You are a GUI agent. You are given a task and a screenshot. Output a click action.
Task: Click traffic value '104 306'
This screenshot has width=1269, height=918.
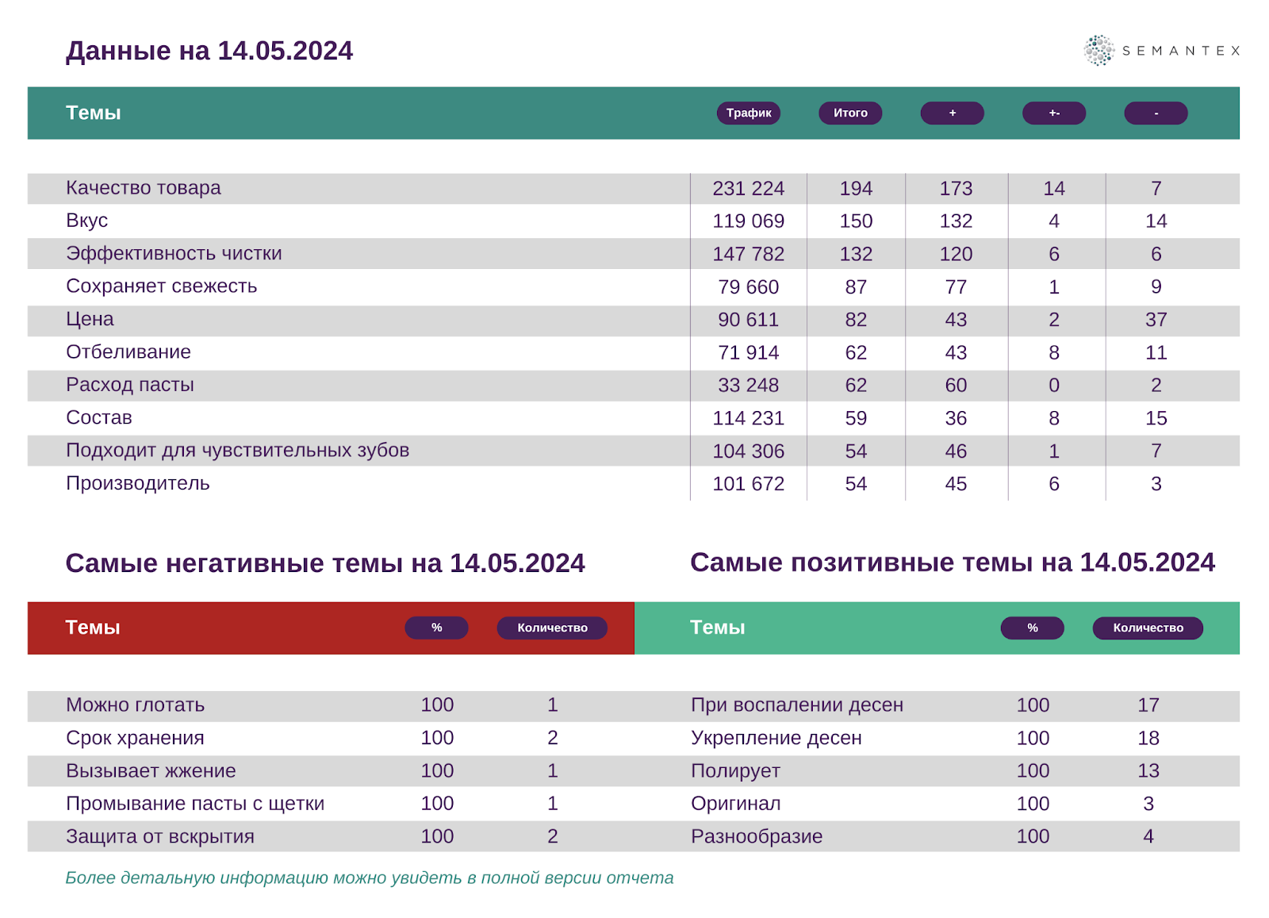748,451
